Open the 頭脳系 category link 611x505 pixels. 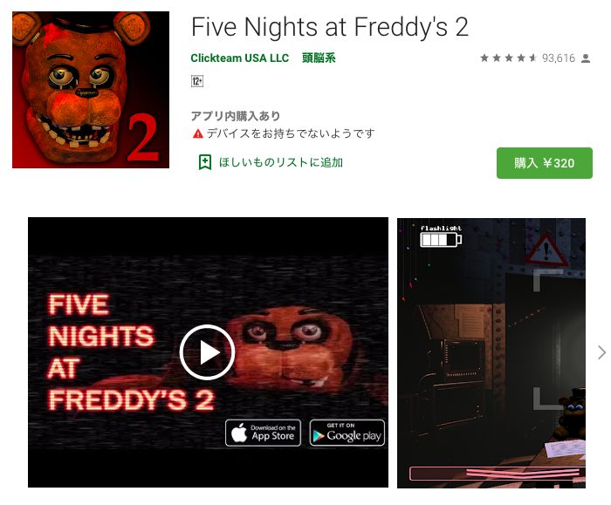[x=319, y=58]
